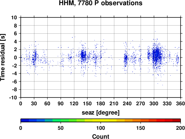Click the colorbar tick label 200

click(181, 128)
